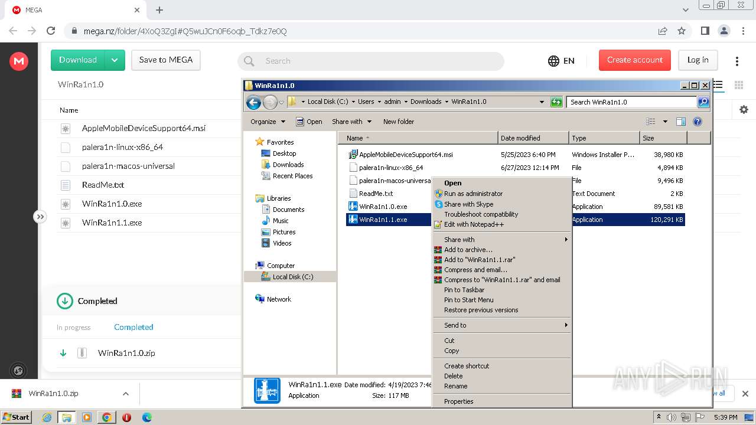756x425 pixels.
Task: Open the recent pages dropdown beside Forward
Action: tap(281, 102)
